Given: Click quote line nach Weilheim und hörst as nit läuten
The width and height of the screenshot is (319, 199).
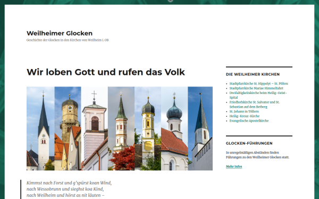Looking at the screenshot, I should tap(65, 195).
